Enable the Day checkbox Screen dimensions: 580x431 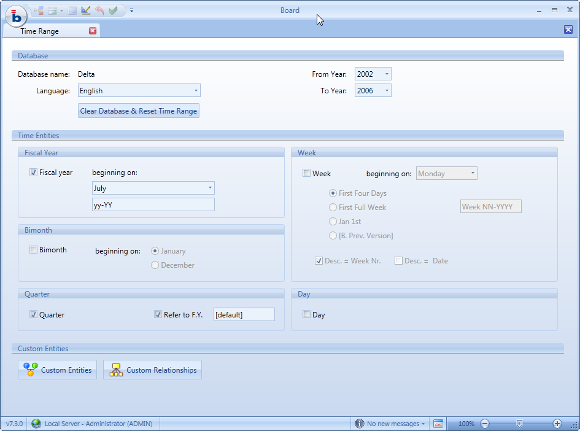click(306, 314)
